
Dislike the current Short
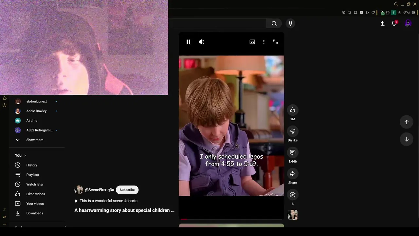[x=293, y=131]
